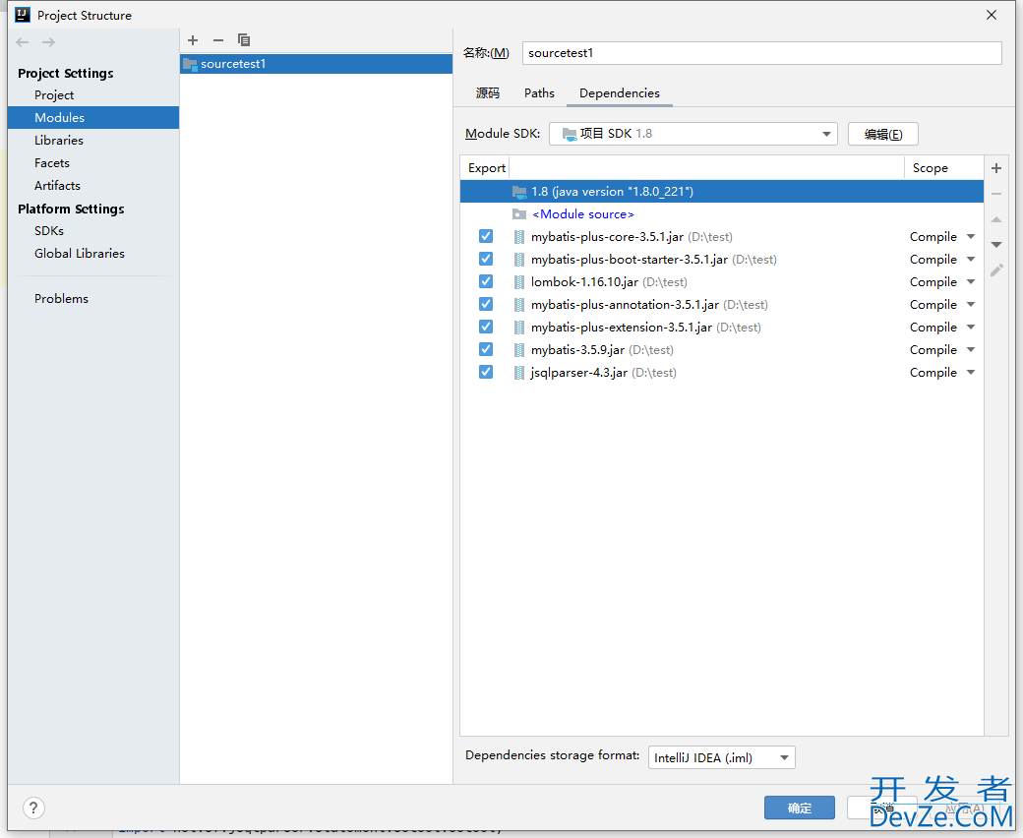Select the <Module source> row
The width and height of the screenshot is (1023, 838).
coord(722,213)
